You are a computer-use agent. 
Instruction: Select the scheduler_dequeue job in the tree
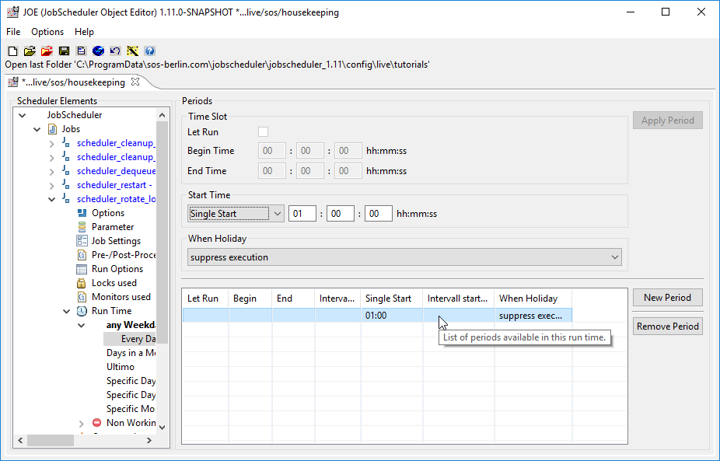pos(116,171)
